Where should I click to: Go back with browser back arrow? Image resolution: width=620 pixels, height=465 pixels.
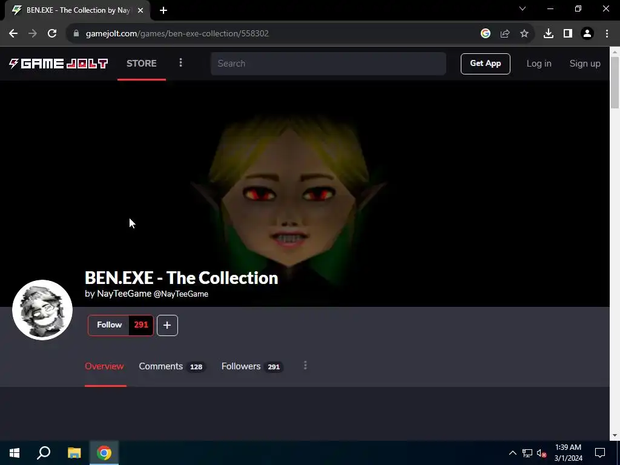point(13,34)
